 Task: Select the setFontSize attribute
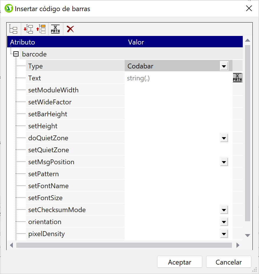click(75, 198)
